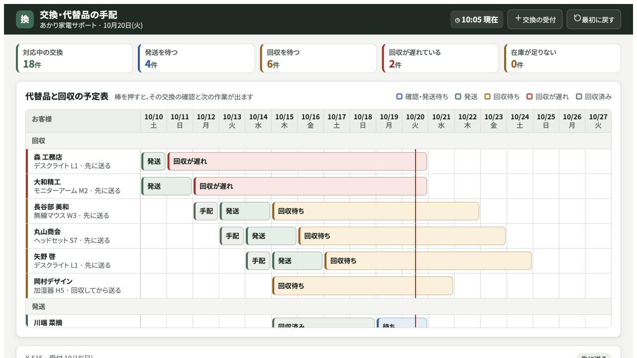Viewport: 637px width, 358px height.
Task: Open 矢野 啓's 回収待ち bar
Action: tap(428, 261)
